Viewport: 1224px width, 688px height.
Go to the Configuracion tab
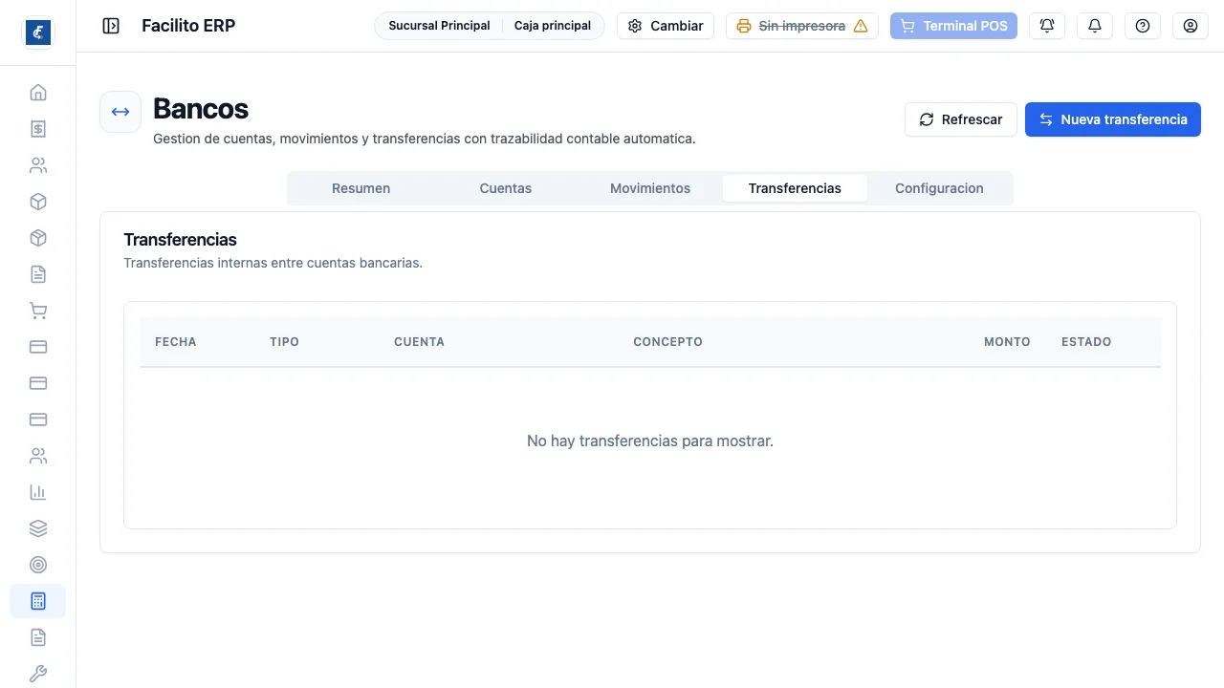click(x=939, y=188)
